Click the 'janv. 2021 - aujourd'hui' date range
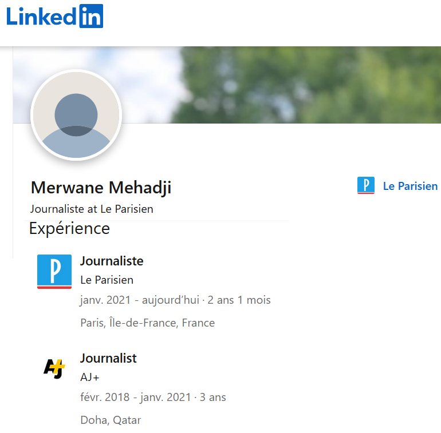 [x=139, y=300]
